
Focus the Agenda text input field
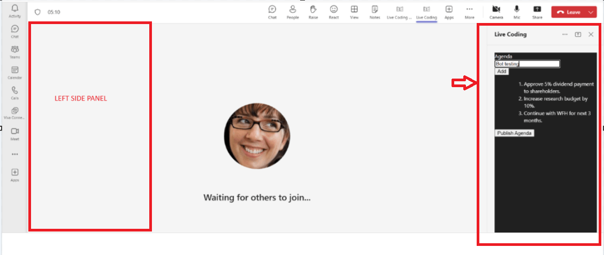(527, 64)
